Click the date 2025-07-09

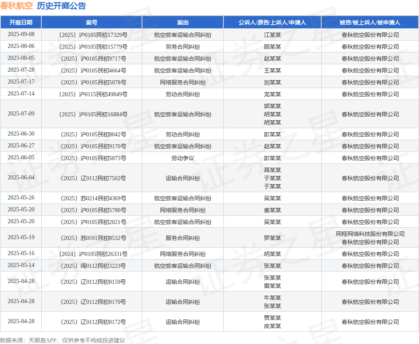pos(21,114)
